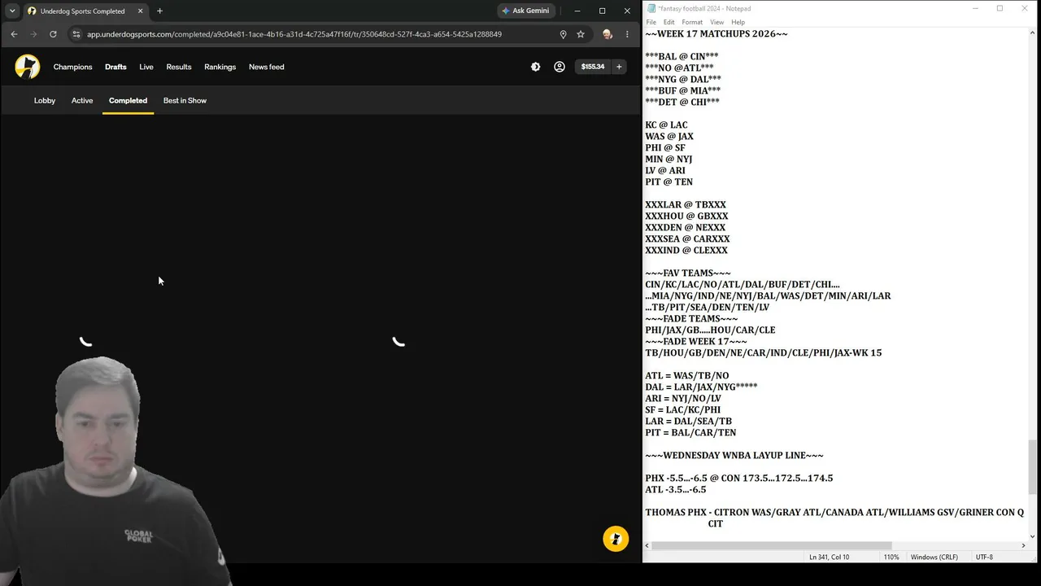The width and height of the screenshot is (1041, 586).
Task: Click Notepad scroll left arrow
Action: click(x=647, y=545)
